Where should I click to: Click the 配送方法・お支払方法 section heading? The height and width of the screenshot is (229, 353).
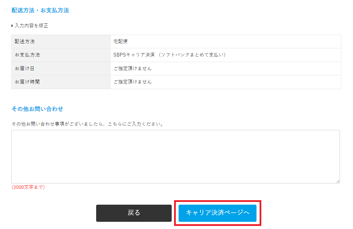pyautogui.click(x=40, y=10)
